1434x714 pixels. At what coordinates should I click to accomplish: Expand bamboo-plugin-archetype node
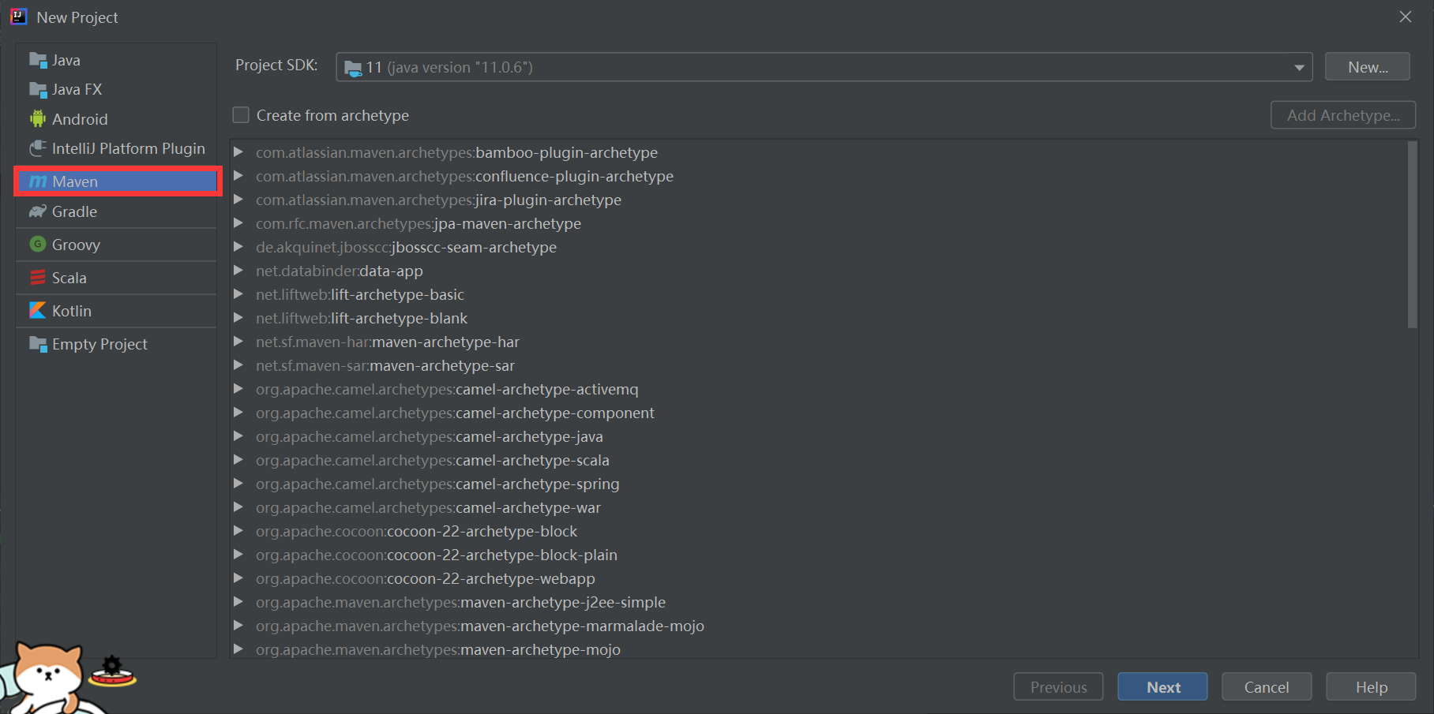[238, 152]
